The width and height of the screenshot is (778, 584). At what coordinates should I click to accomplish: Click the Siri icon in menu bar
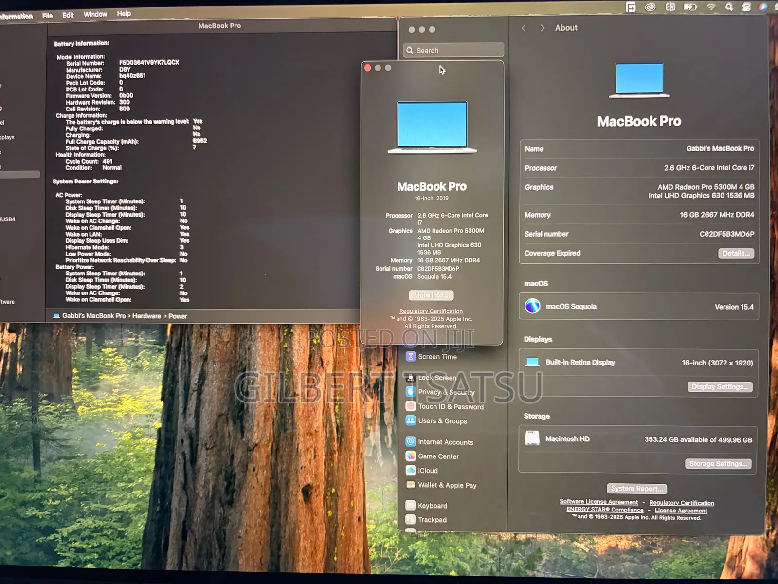[763, 7]
